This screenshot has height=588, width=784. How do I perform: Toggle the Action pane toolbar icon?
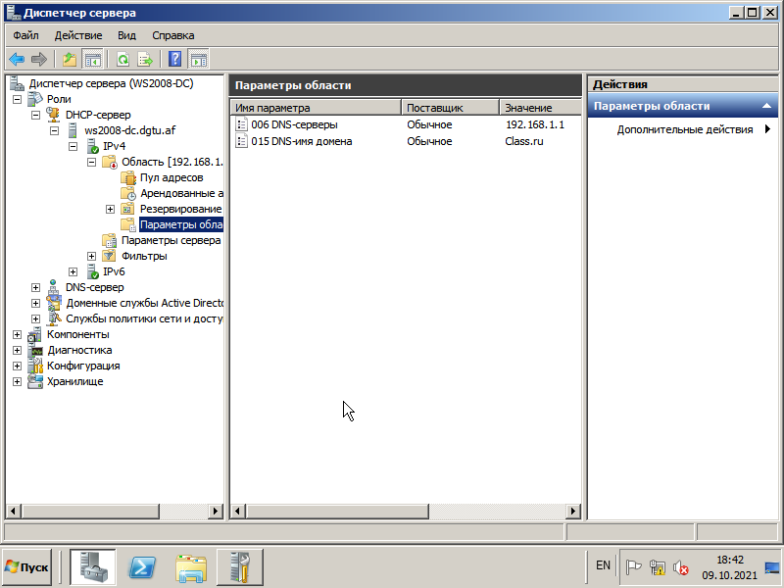(x=199, y=60)
